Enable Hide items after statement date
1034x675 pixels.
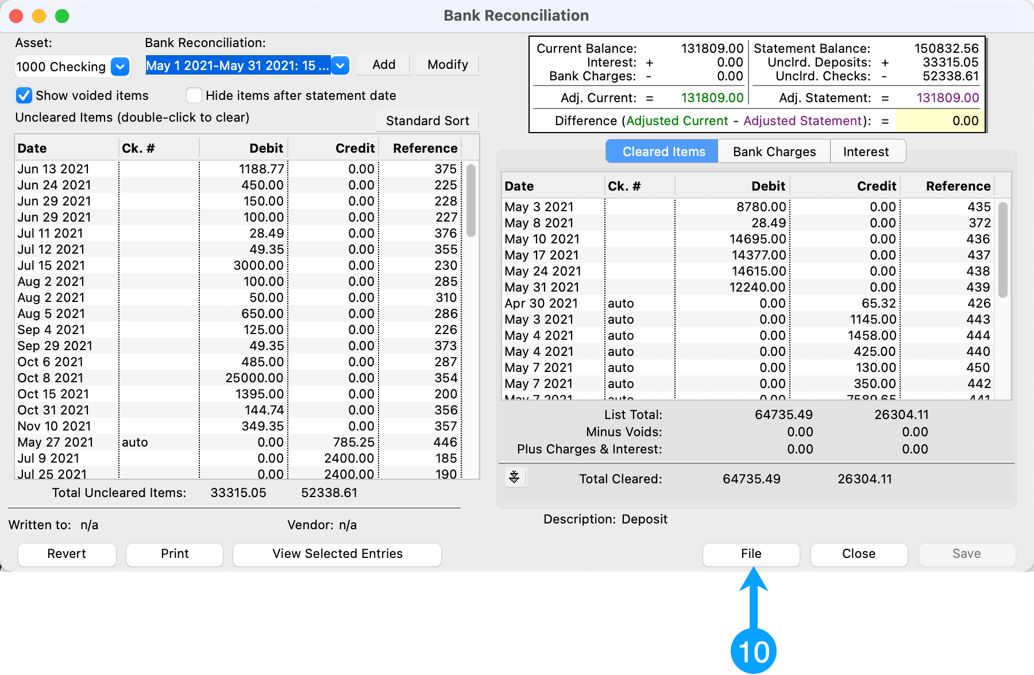click(194, 95)
